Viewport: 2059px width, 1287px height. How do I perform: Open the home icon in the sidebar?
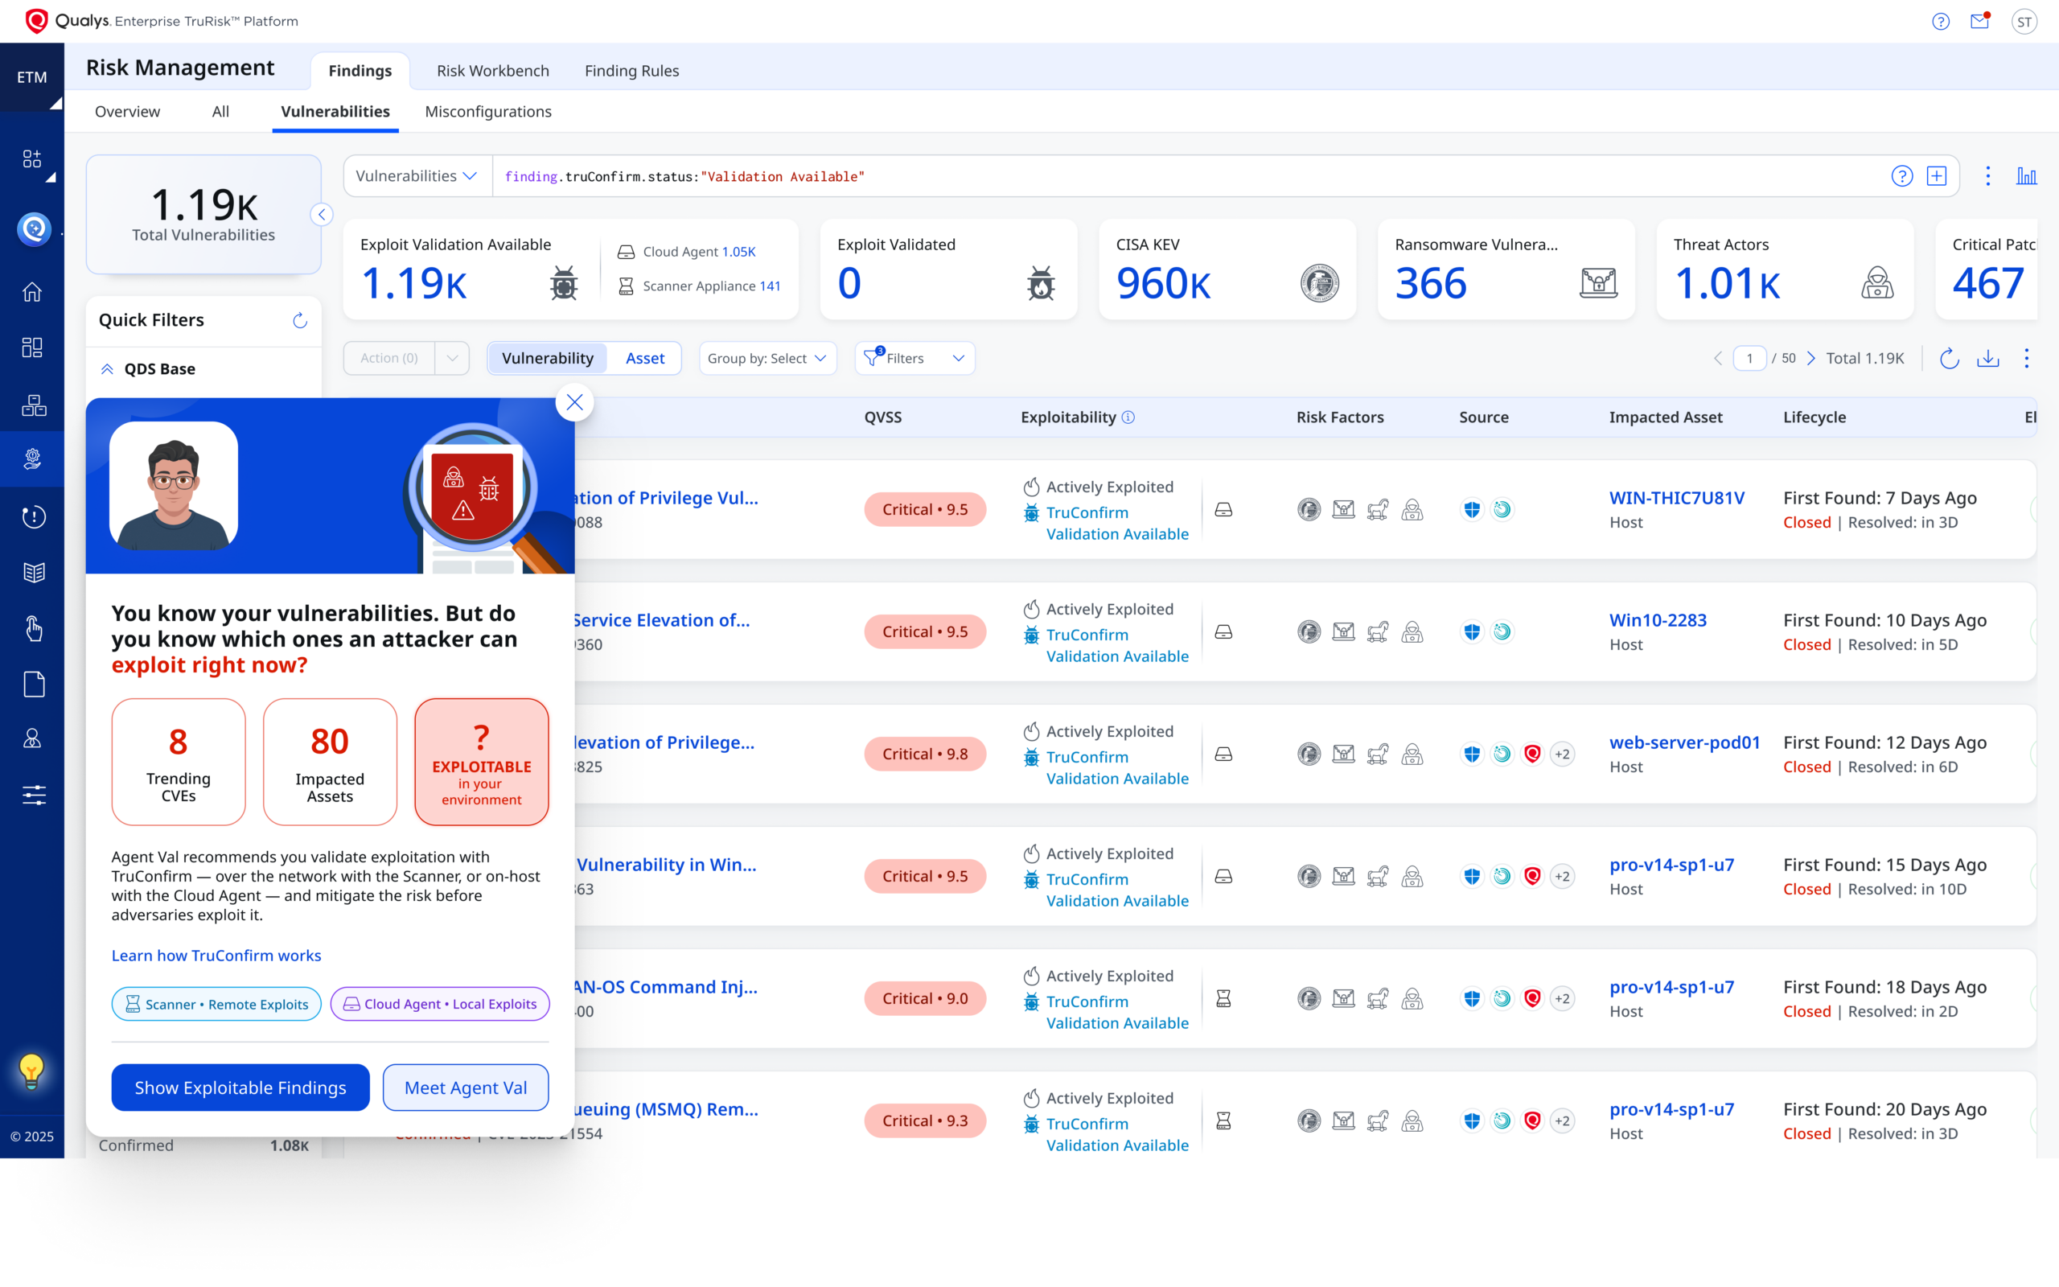pyautogui.click(x=32, y=292)
